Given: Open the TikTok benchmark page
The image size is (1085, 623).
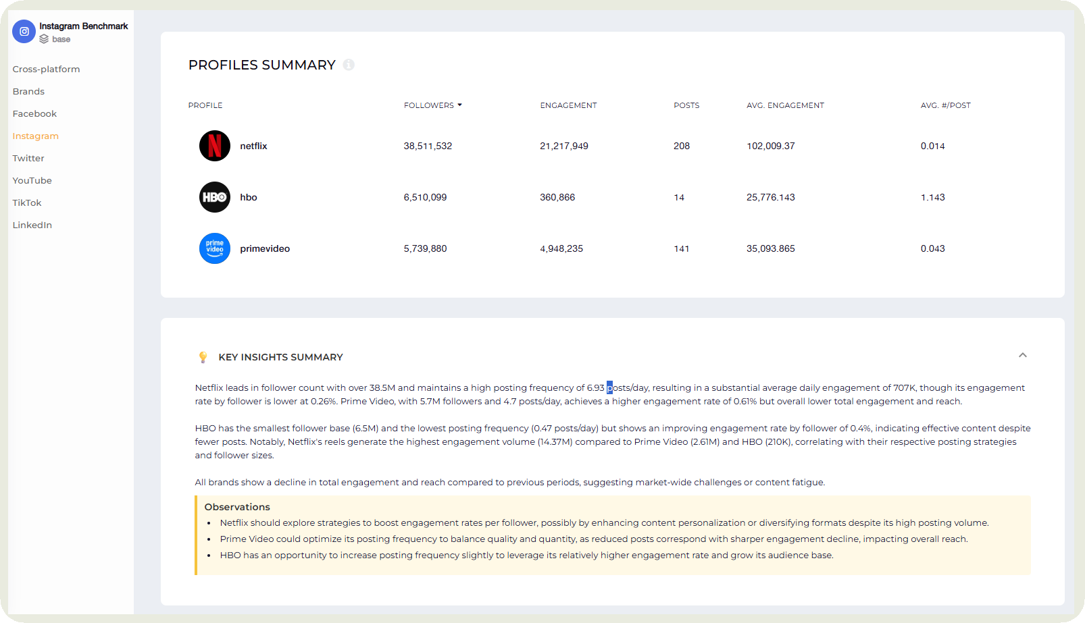Looking at the screenshot, I should 27,202.
